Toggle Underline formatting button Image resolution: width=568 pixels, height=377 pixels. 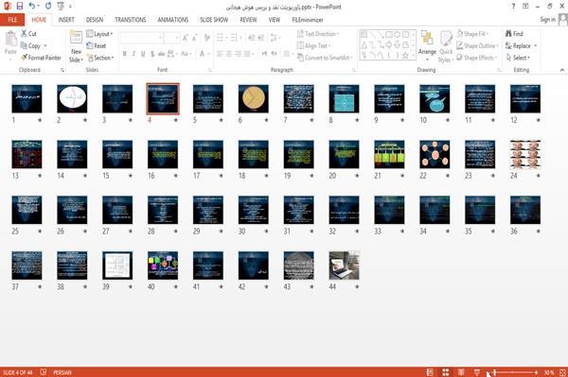point(143,54)
